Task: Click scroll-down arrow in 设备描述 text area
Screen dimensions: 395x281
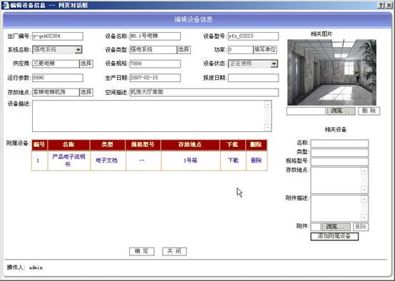Action: pos(268,128)
